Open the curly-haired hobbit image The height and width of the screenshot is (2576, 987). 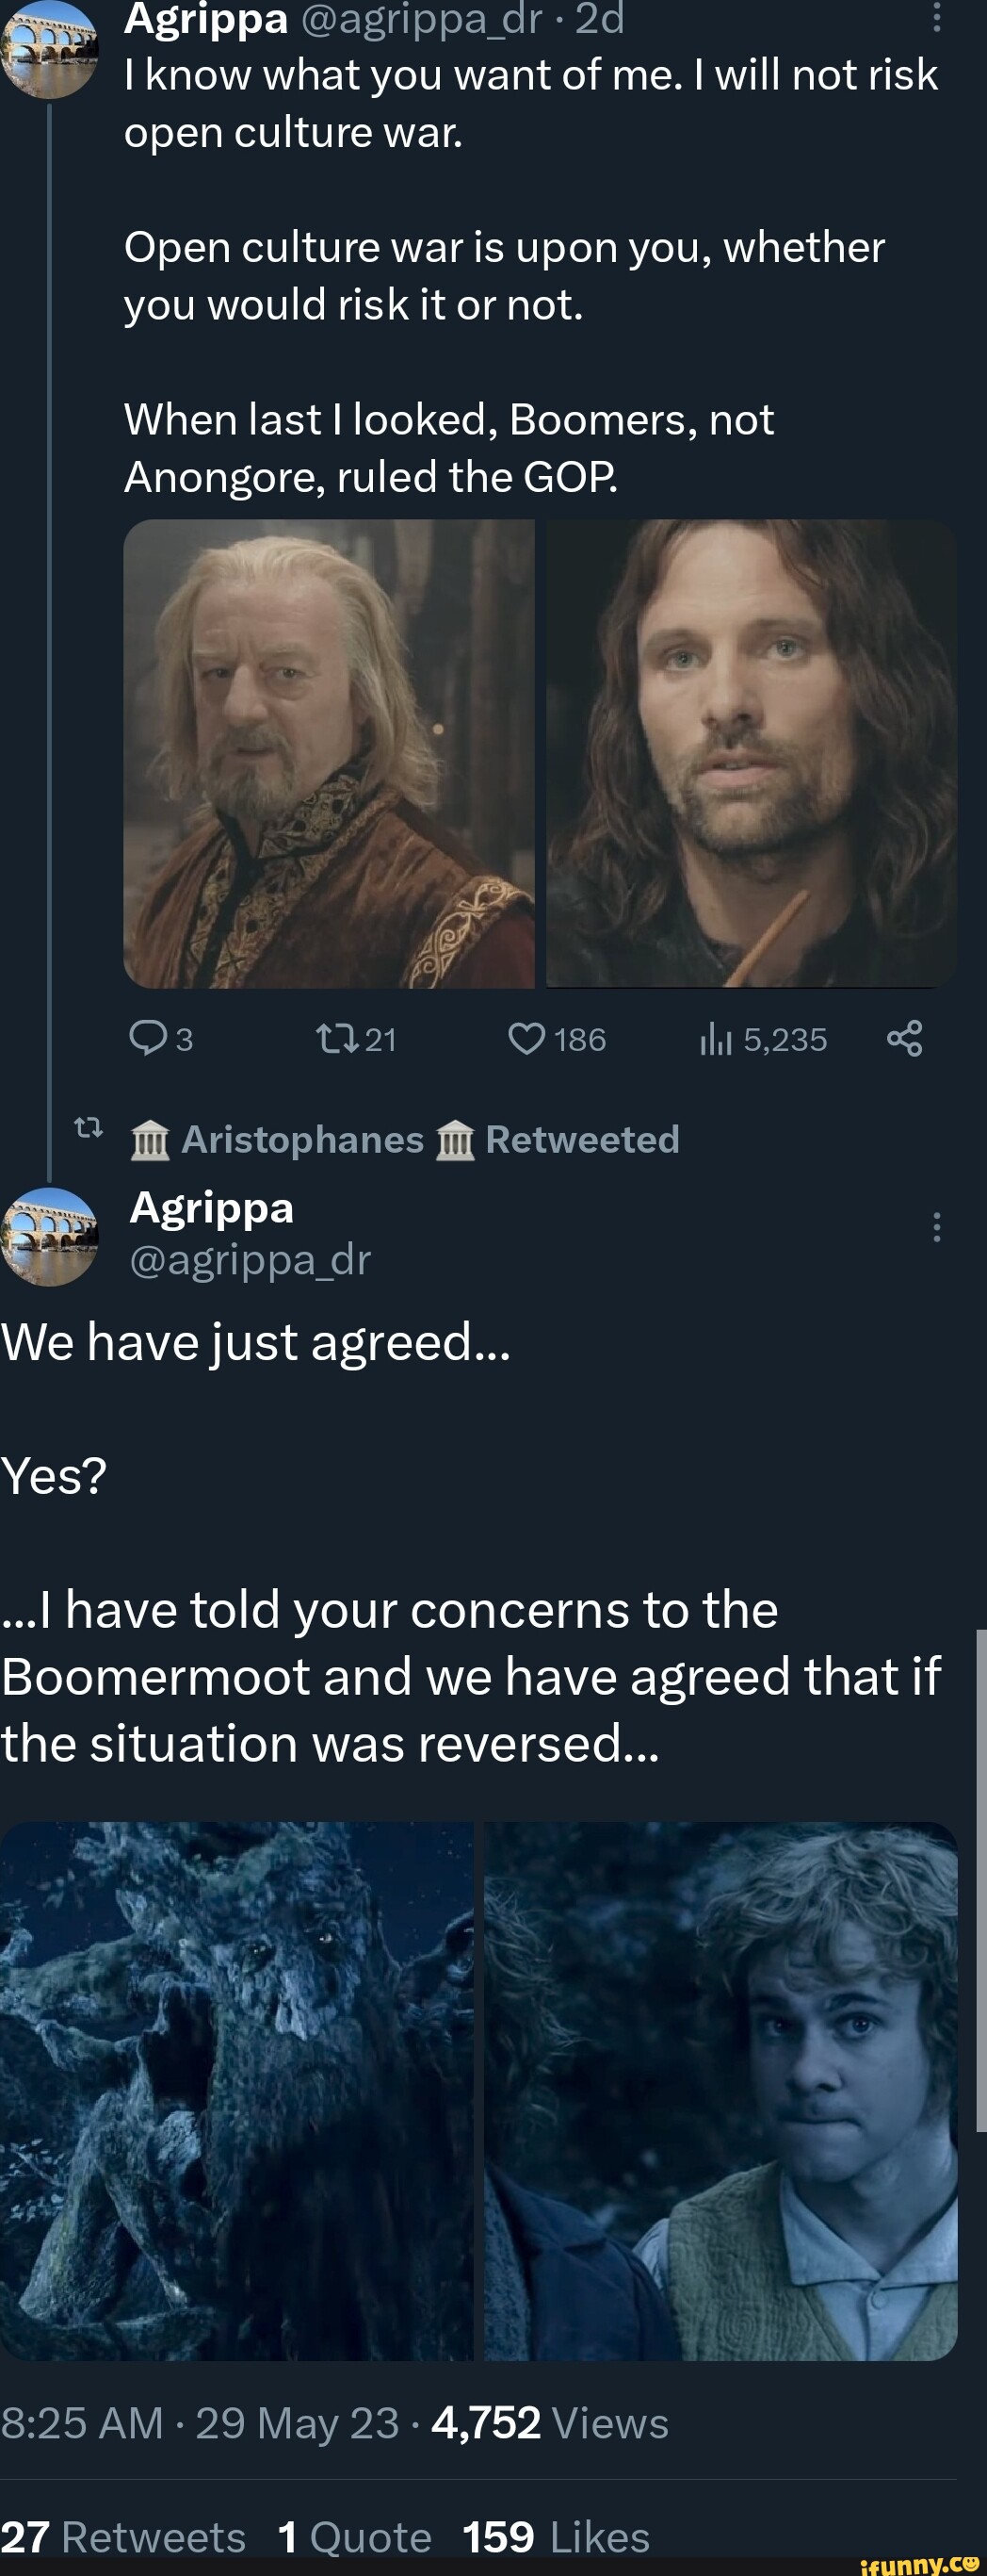(720, 2091)
